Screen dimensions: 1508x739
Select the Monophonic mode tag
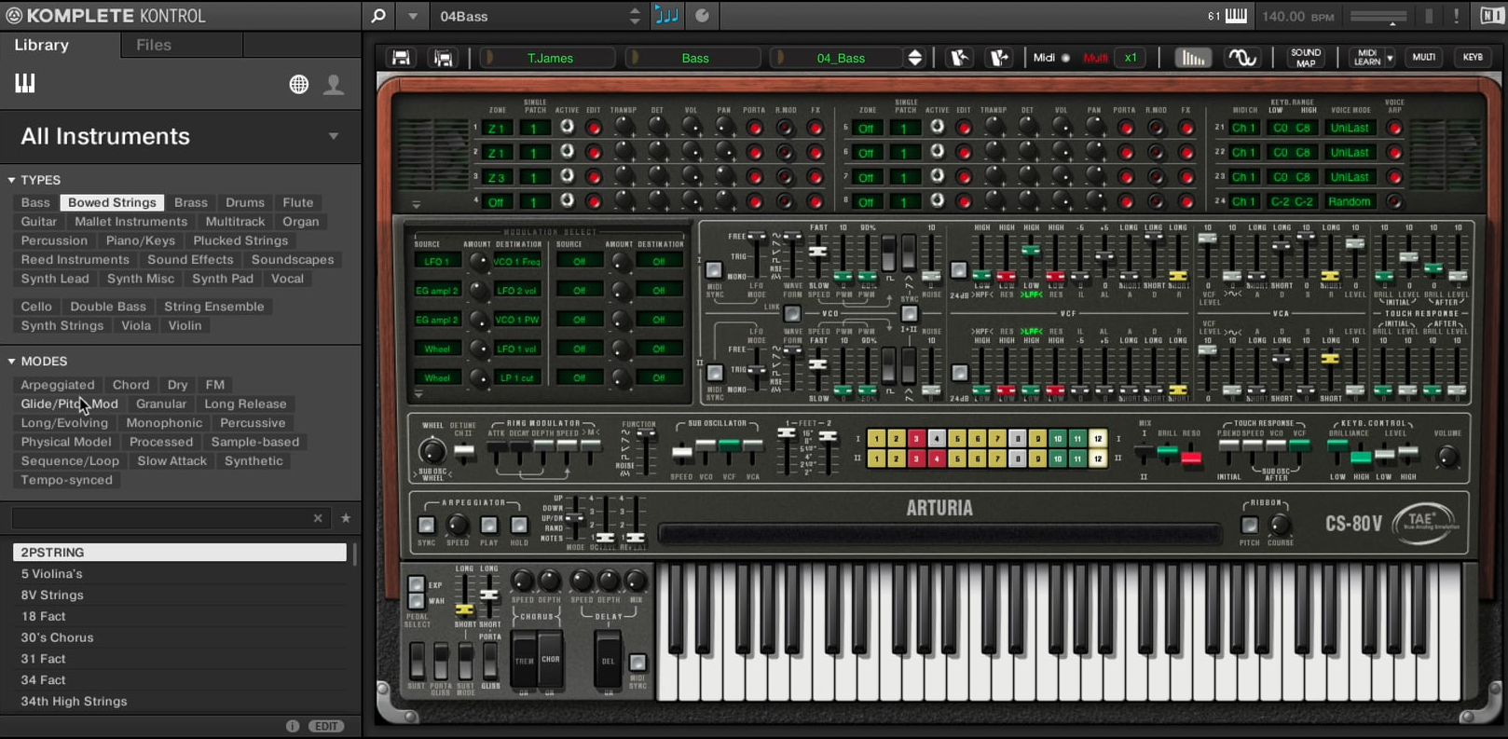[164, 423]
